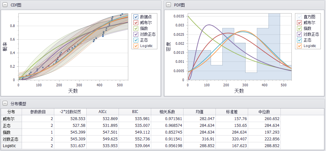Click the BIC column header
This screenshot has width=326, height=151.
pos(135,112)
